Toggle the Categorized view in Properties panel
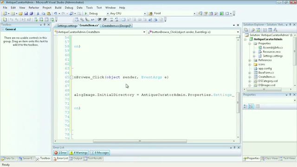 (x=245, y=106)
